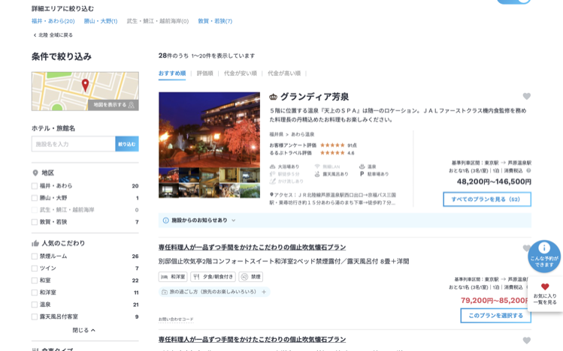Open the グランディア芳泉 hotel photo
The width and height of the screenshot is (563, 351).
pyautogui.click(x=209, y=145)
